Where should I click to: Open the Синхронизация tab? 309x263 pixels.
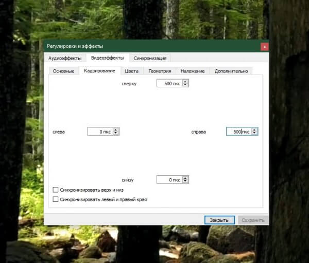150,58
